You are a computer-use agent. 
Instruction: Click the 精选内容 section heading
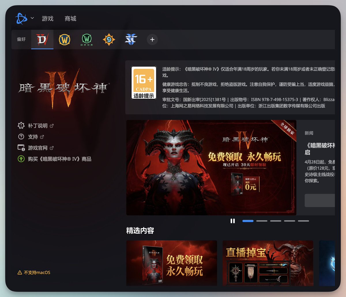140,231
